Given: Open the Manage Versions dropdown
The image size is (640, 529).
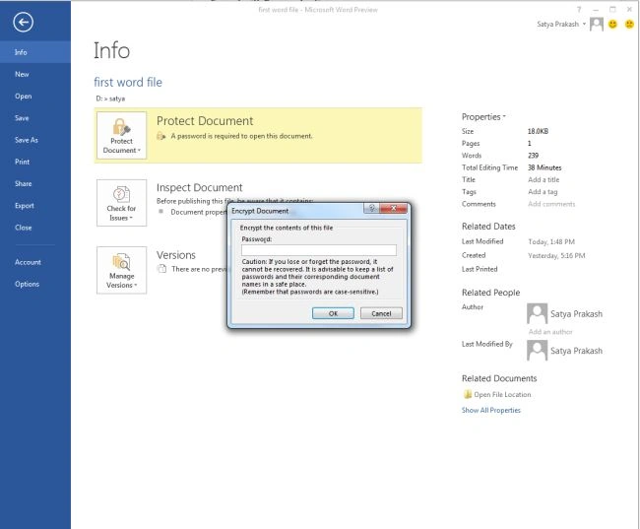Looking at the screenshot, I should point(122,270).
